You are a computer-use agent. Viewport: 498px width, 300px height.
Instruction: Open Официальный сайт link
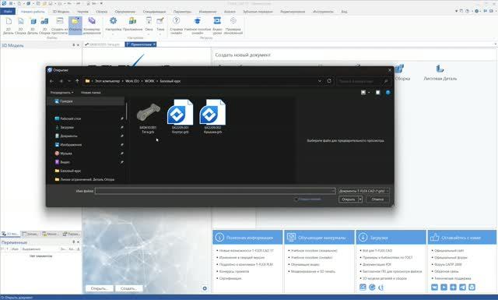pyautogui.click(x=449, y=251)
